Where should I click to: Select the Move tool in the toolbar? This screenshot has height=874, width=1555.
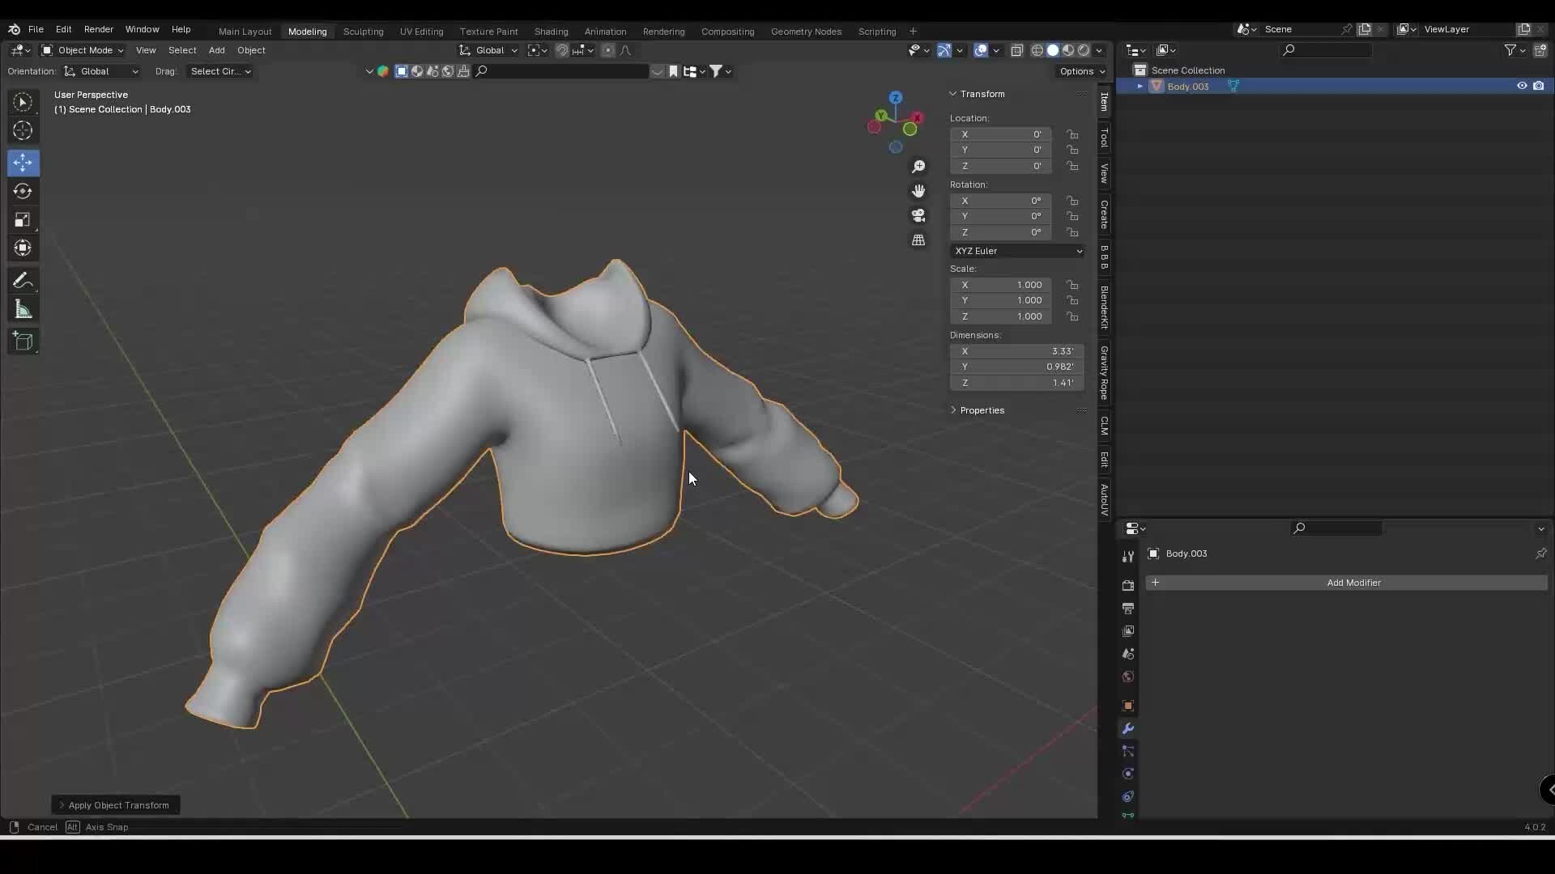[x=23, y=163]
